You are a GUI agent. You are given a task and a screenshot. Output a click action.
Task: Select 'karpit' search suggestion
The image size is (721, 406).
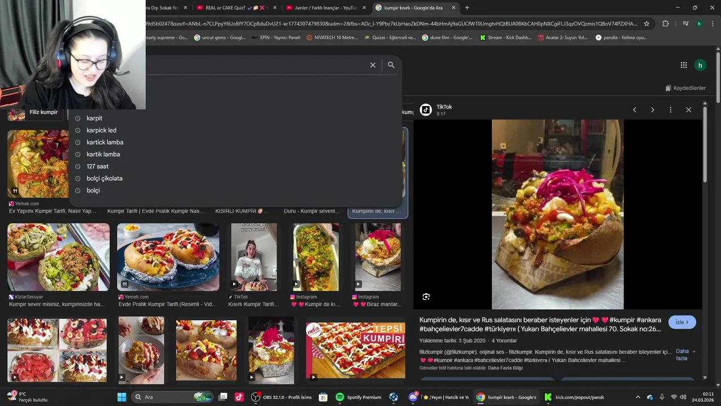pyautogui.click(x=94, y=118)
